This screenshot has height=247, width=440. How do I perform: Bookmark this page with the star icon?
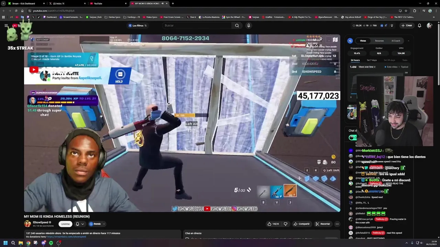point(406,11)
